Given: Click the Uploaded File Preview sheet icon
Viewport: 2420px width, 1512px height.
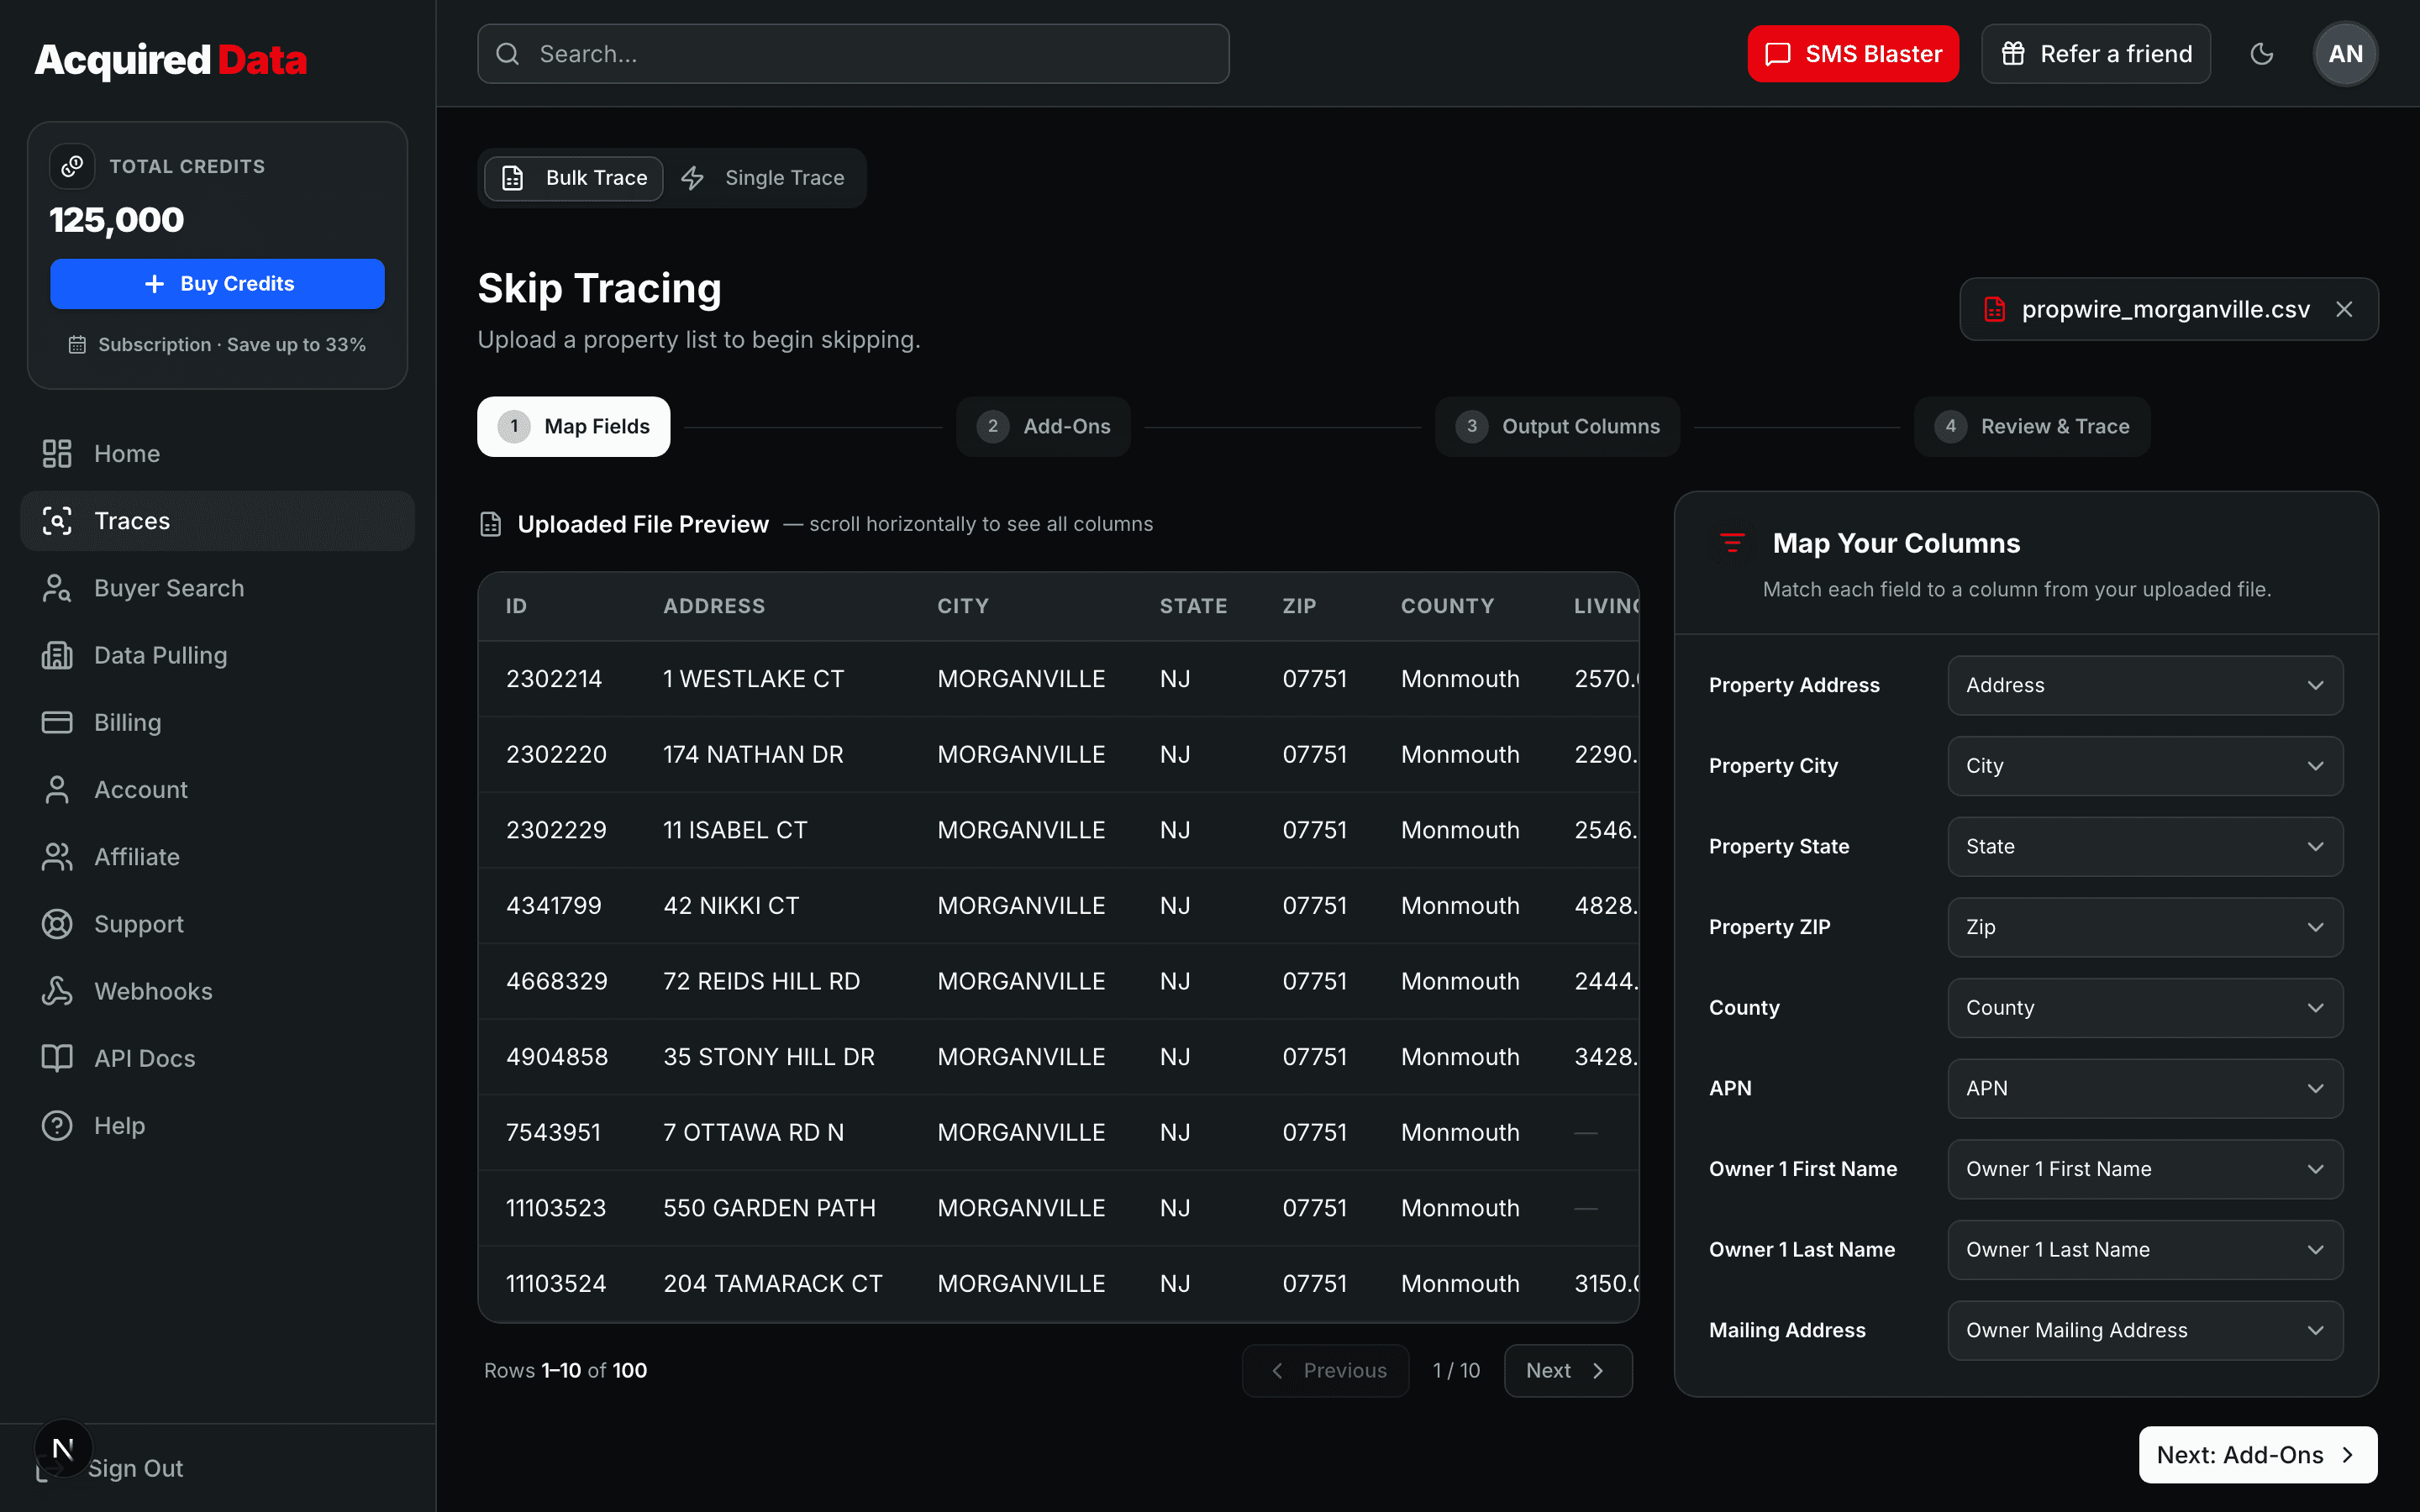Looking at the screenshot, I should coord(490,524).
